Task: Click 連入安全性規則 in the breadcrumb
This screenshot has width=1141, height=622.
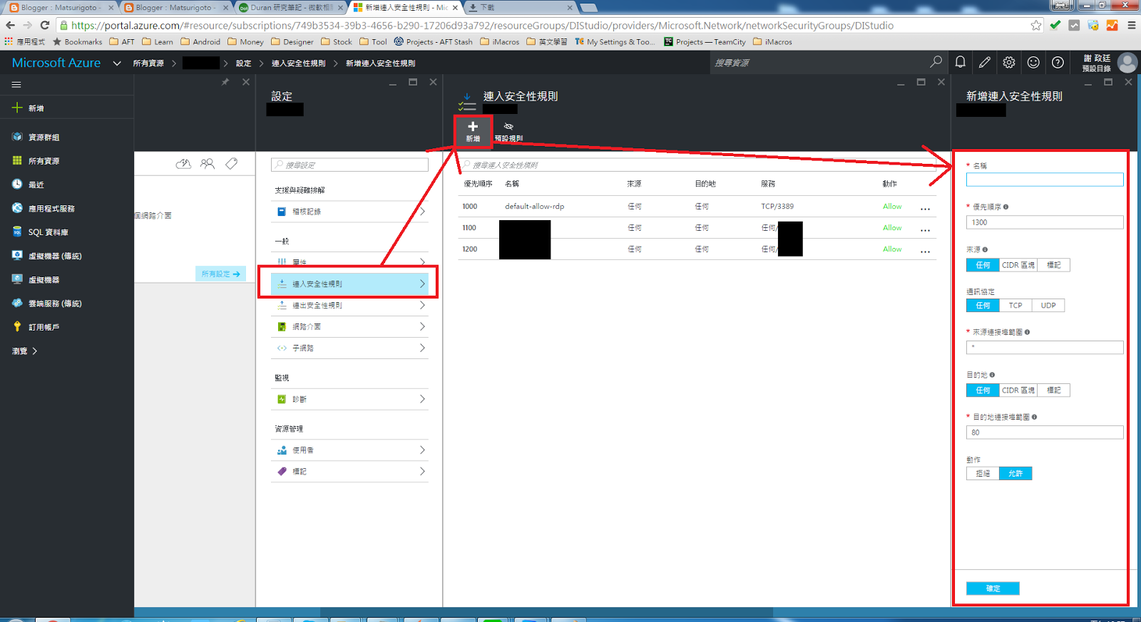Action: click(x=298, y=63)
